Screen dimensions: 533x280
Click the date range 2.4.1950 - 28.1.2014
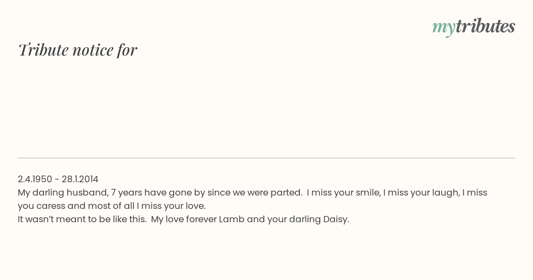(58, 179)
